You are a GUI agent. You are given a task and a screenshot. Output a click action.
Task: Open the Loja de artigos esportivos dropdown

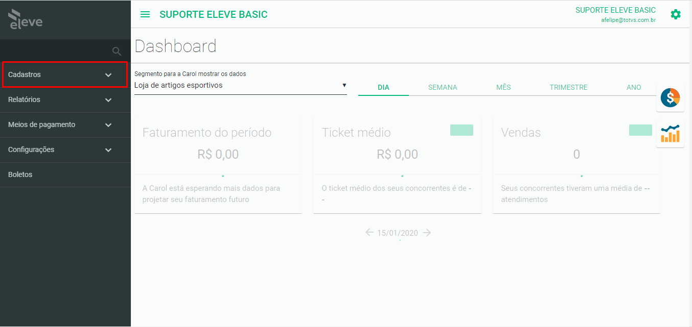pos(240,86)
